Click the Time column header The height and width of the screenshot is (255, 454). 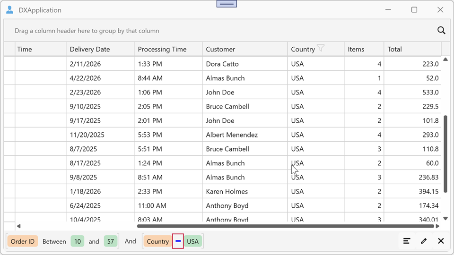pos(41,49)
